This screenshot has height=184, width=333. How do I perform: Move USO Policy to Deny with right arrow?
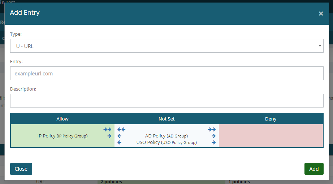click(213, 143)
